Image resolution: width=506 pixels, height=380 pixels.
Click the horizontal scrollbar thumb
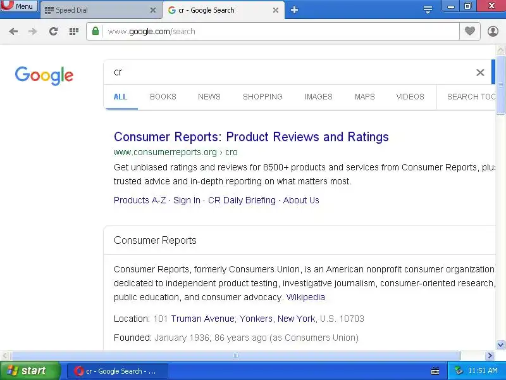coord(235,356)
